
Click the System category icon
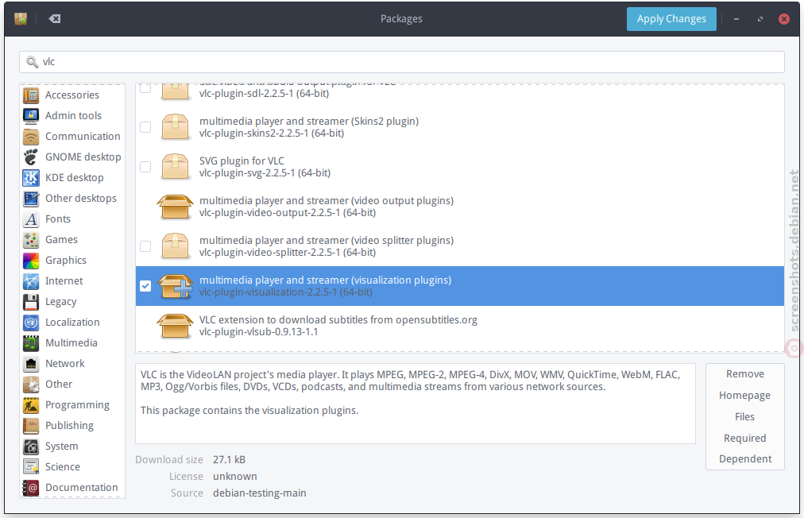[31, 446]
